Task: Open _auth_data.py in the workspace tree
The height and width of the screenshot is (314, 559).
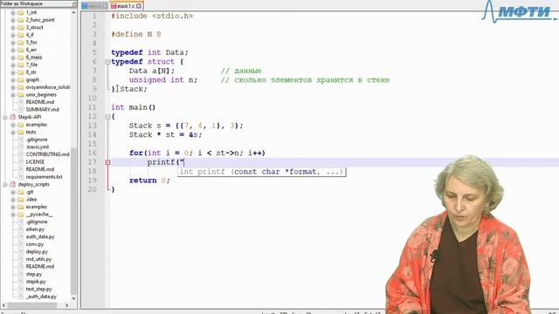Action: tap(41, 297)
